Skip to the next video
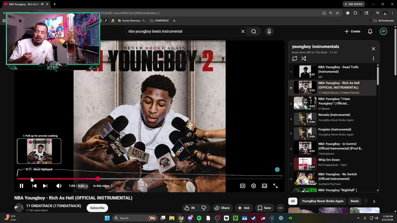 pyautogui.click(x=45, y=186)
